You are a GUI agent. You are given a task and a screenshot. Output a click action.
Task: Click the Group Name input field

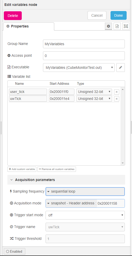(x=84, y=44)
